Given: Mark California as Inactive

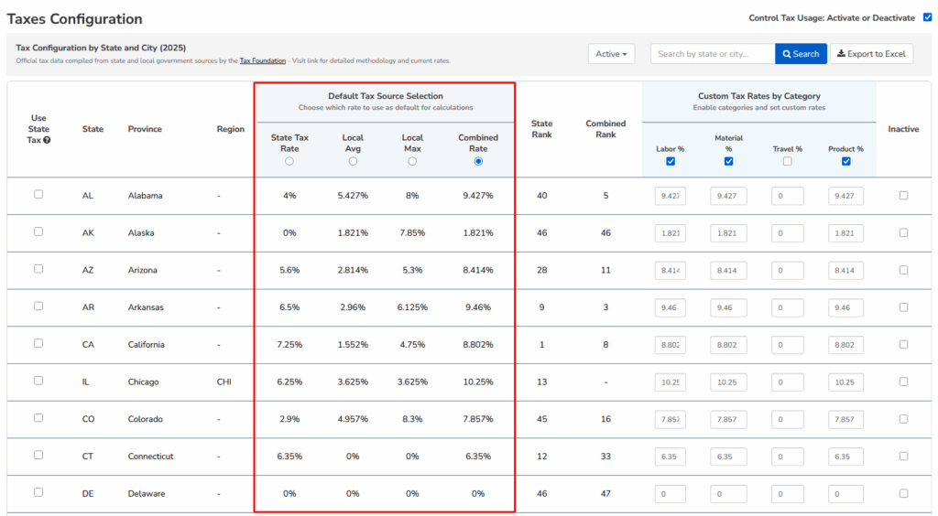Looking at the screenshot, I should tap(903, 345).
